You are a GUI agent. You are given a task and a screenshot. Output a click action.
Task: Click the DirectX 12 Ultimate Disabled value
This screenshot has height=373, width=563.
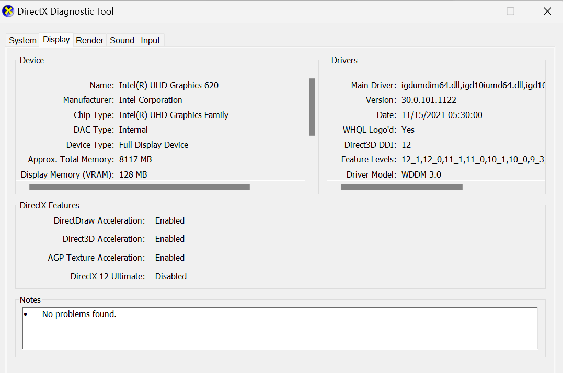point(171,276)
